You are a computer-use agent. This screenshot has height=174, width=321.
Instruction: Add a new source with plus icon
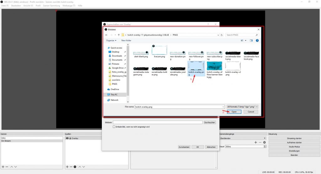pyautogui.click(x=67, y=167)
